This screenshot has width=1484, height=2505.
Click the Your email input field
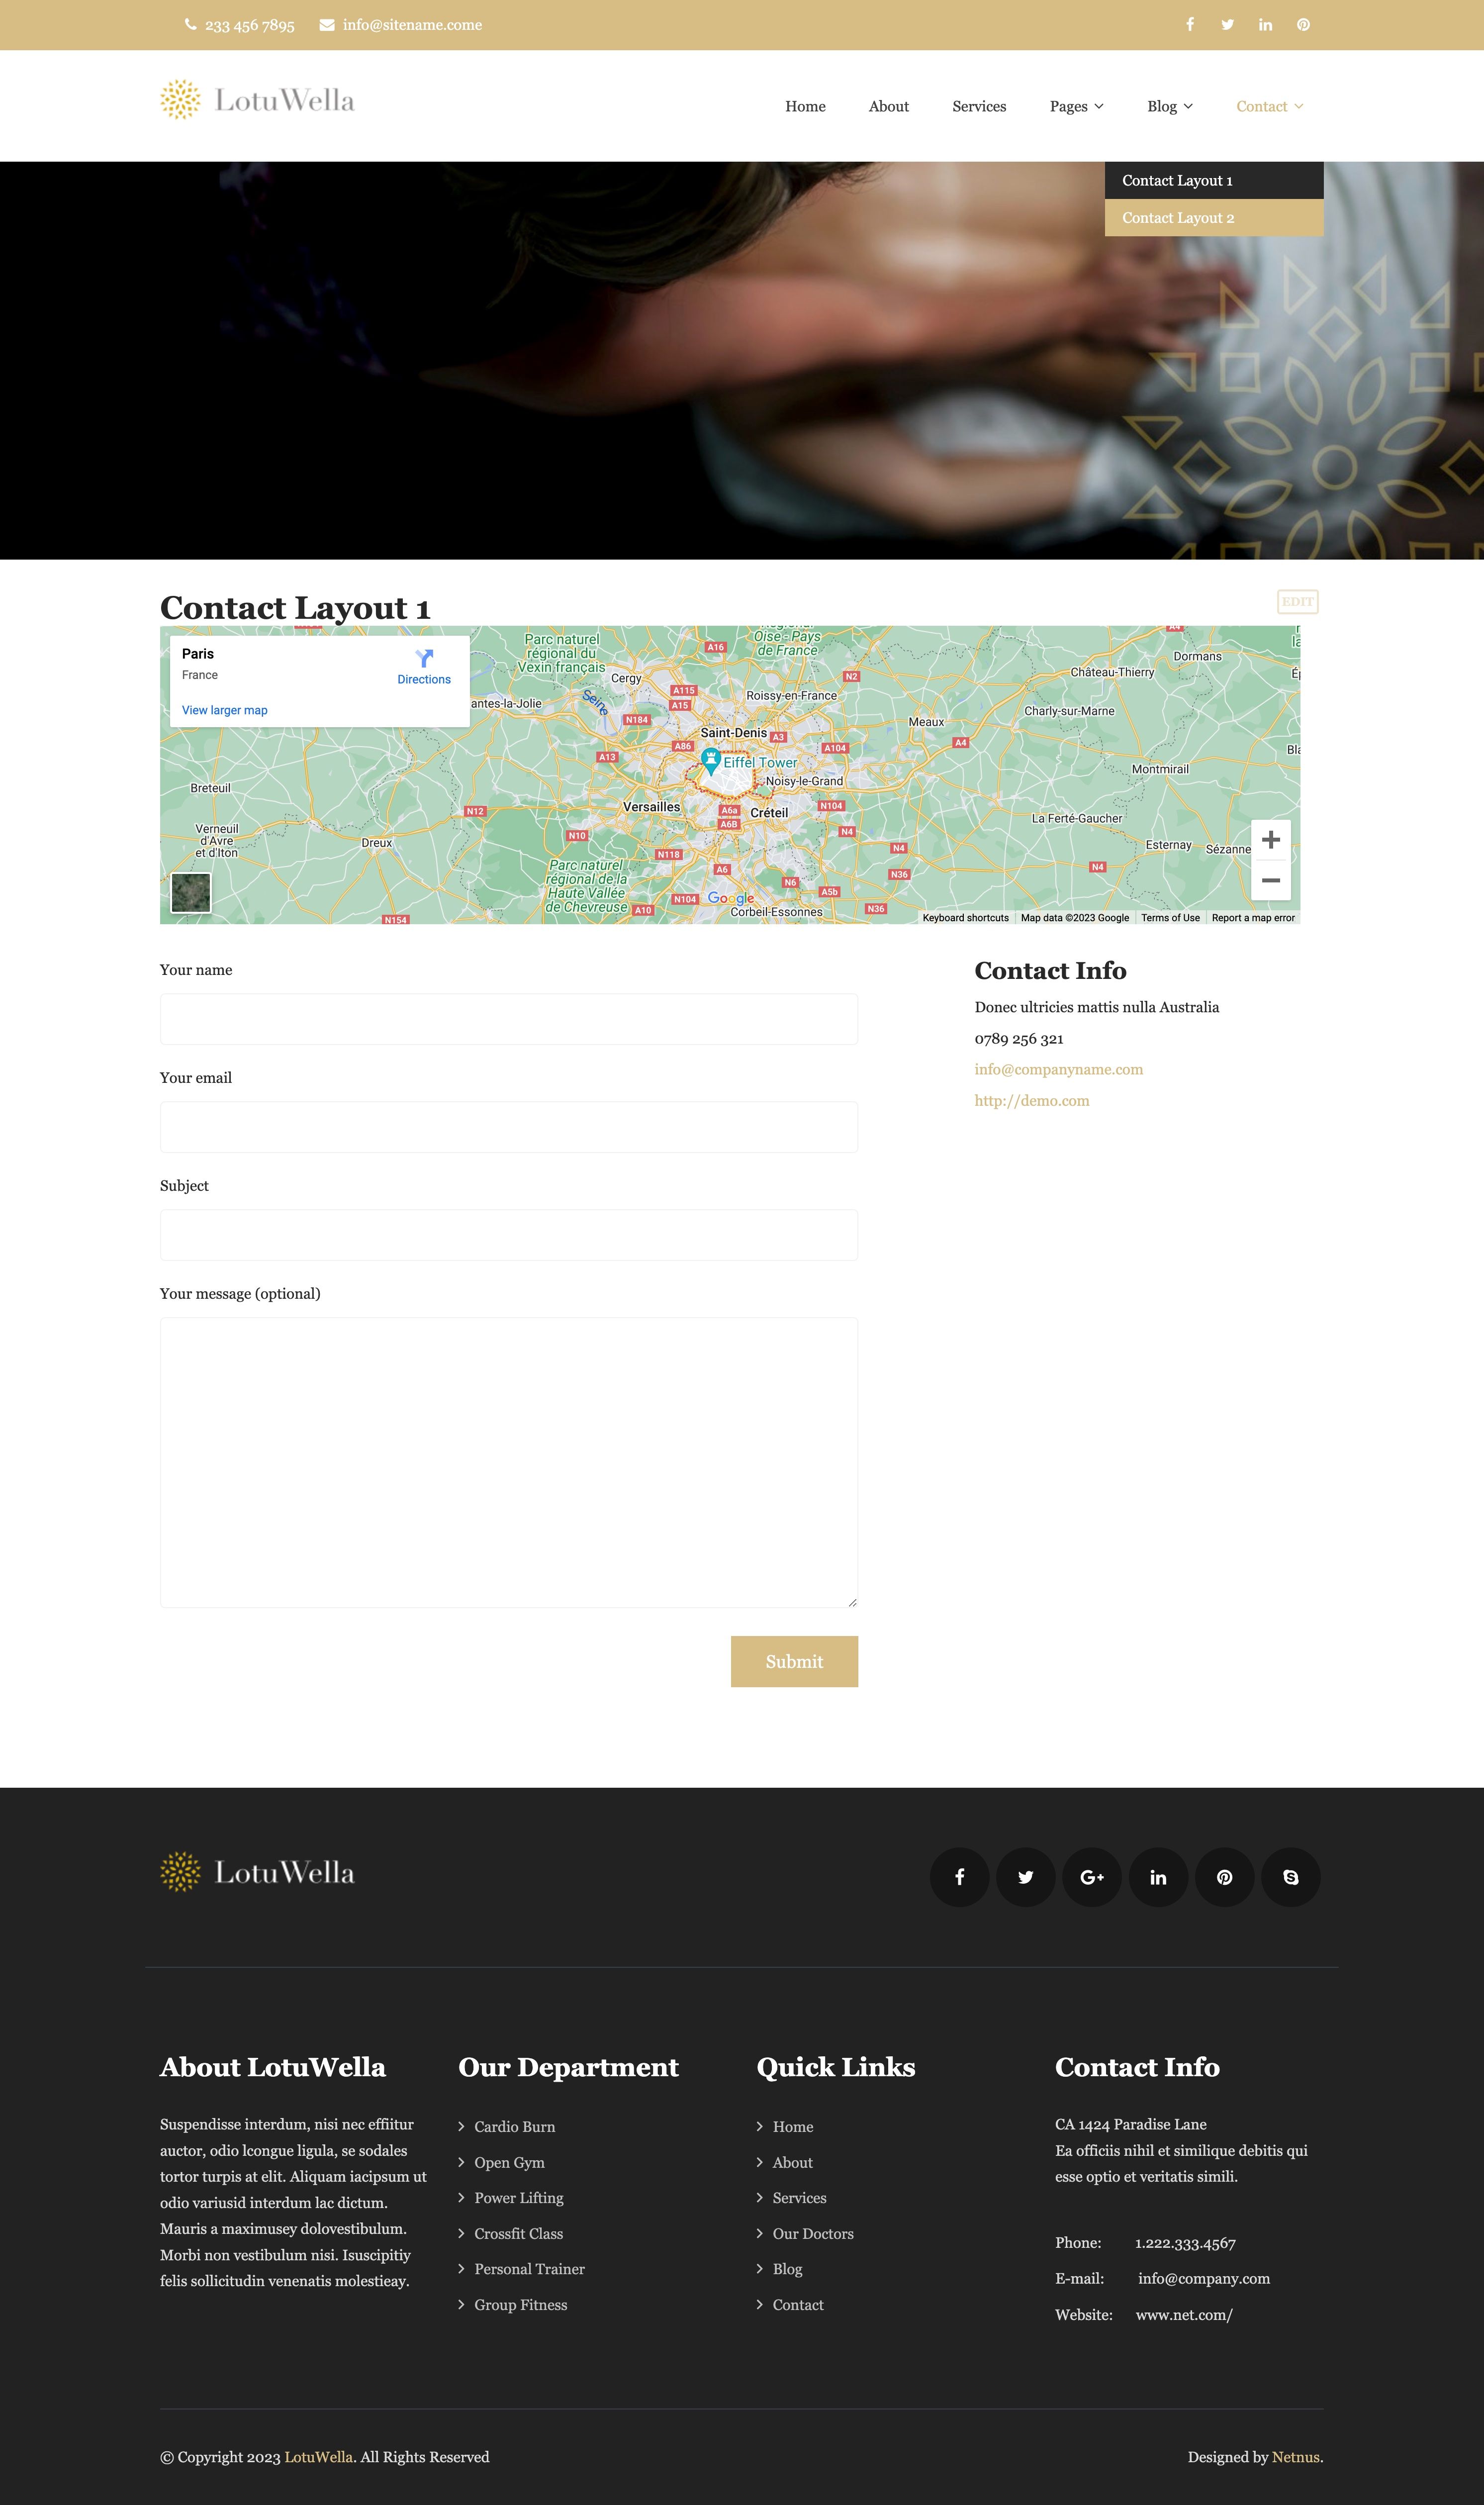pyautogui.click(x=508, y=1127)
